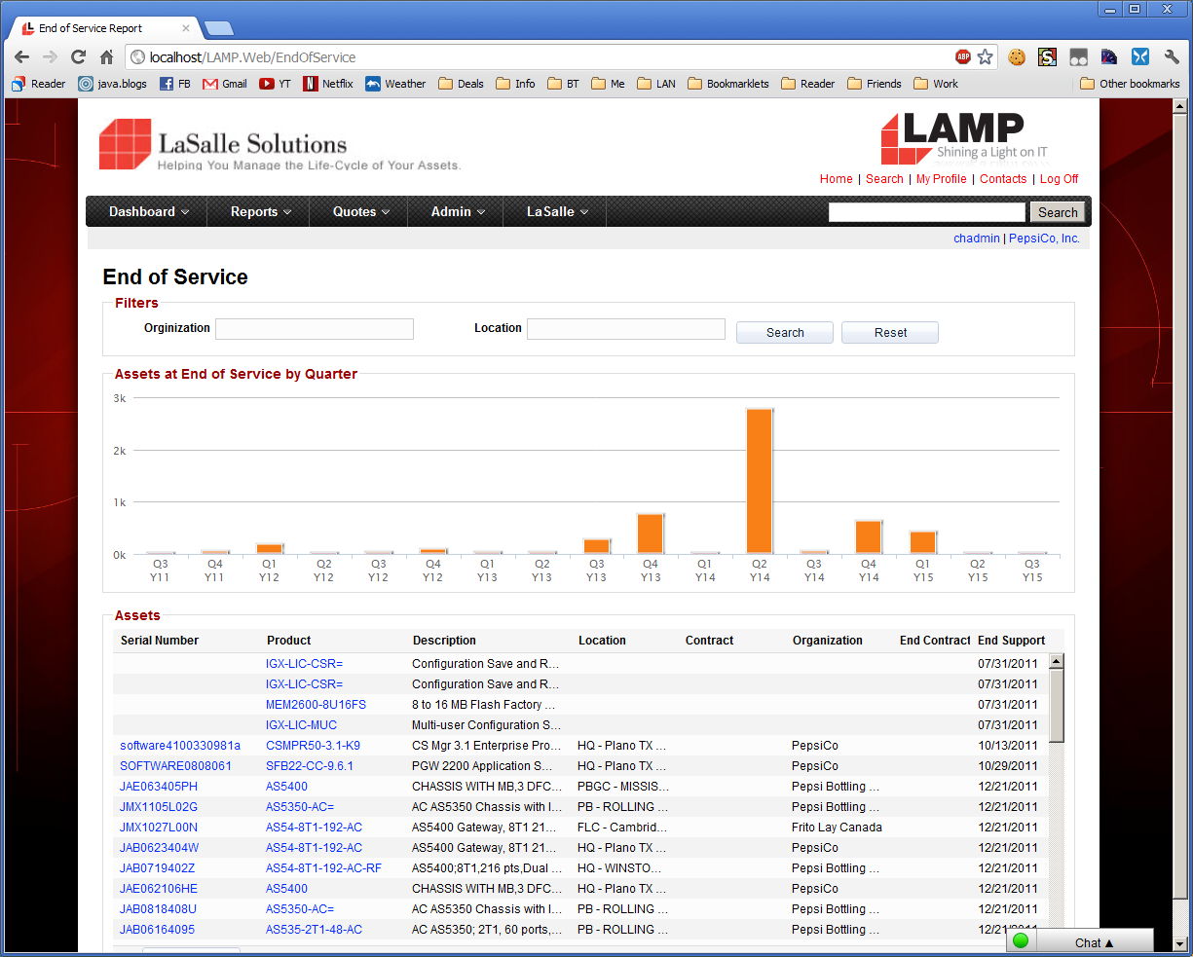Open the Adblock Plus ABP icon

(963, 56)
